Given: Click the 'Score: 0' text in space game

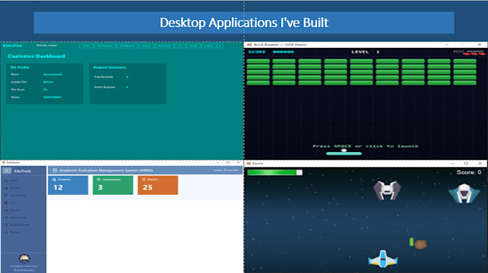Looking at the screenshot, I should click(x=469, y=172).
